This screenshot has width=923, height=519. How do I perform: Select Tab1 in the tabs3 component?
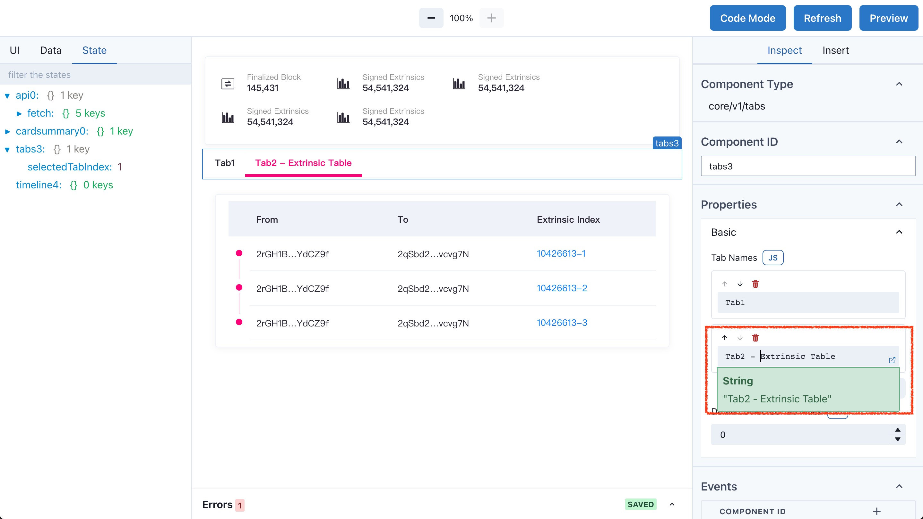(225, 163)
